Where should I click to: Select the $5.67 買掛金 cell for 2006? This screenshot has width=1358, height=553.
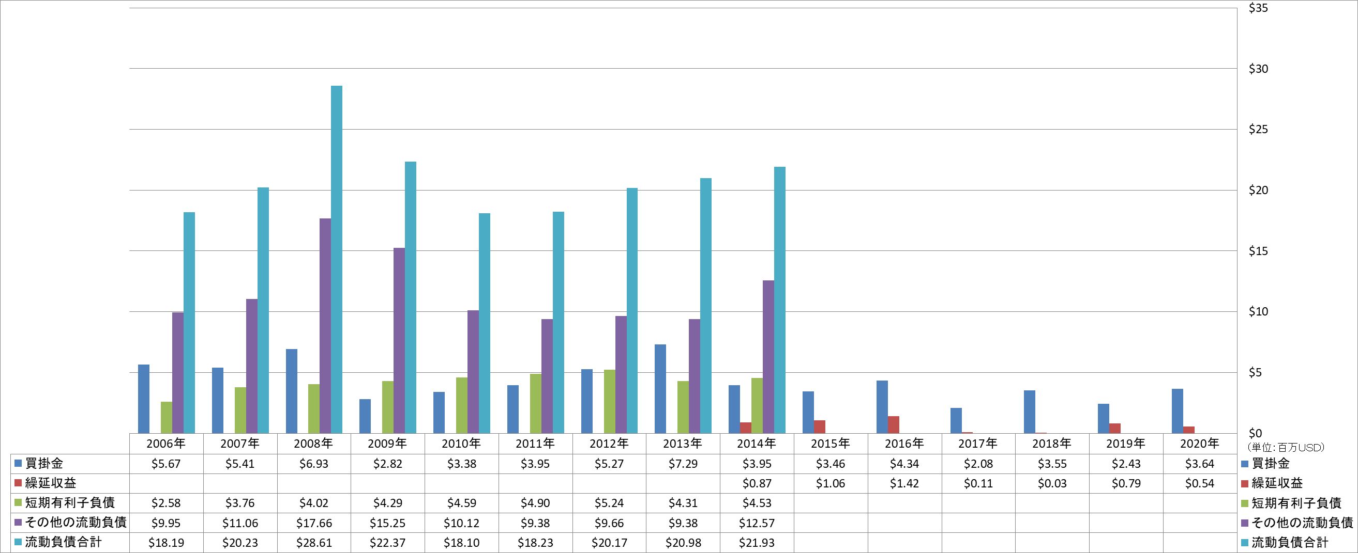pyautogui.click(x=166, y=464)
